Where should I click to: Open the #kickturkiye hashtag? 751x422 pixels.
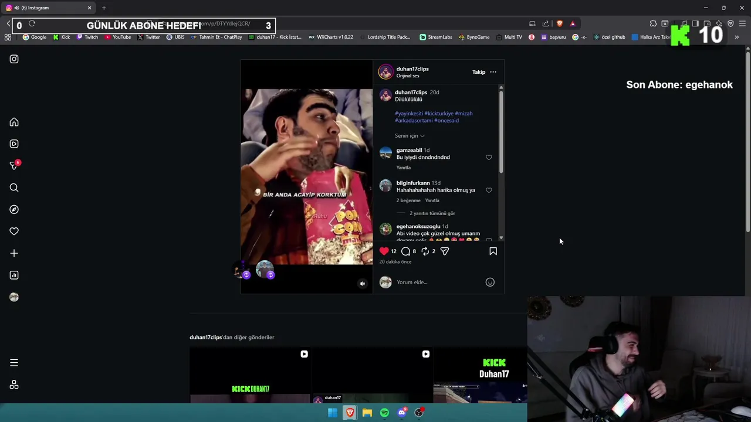pyautogui.click(x=439, y=113)
